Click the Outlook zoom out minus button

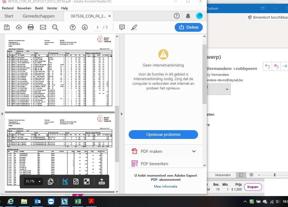(x=259, y=175)
